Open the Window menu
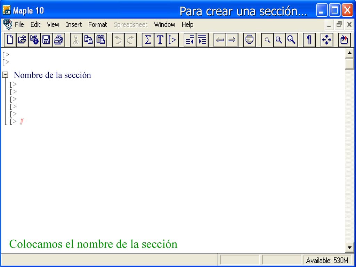 click(x=164, y=25)
